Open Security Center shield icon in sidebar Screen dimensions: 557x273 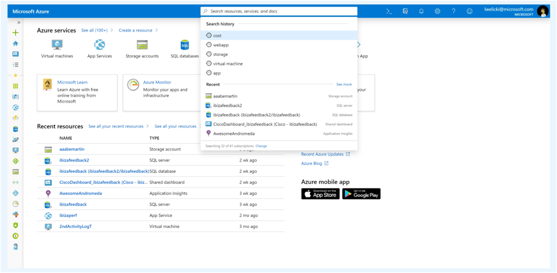15,225
